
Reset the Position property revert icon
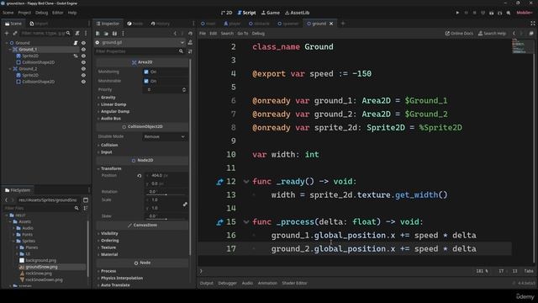[140, 176]
